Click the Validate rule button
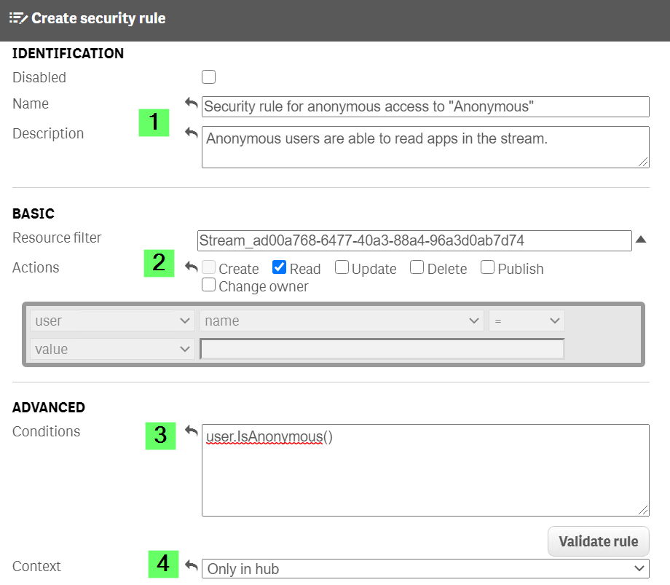The height and width of the screenshot is (585, 670). pos(598,541)
